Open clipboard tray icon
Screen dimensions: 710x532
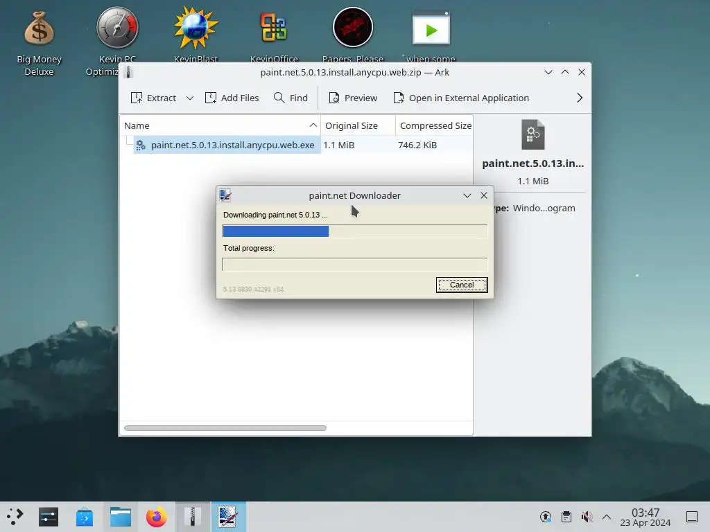pos(566,517)
